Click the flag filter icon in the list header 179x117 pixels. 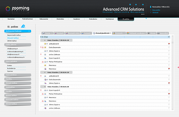pyautogui.click(x=169, y=37)
